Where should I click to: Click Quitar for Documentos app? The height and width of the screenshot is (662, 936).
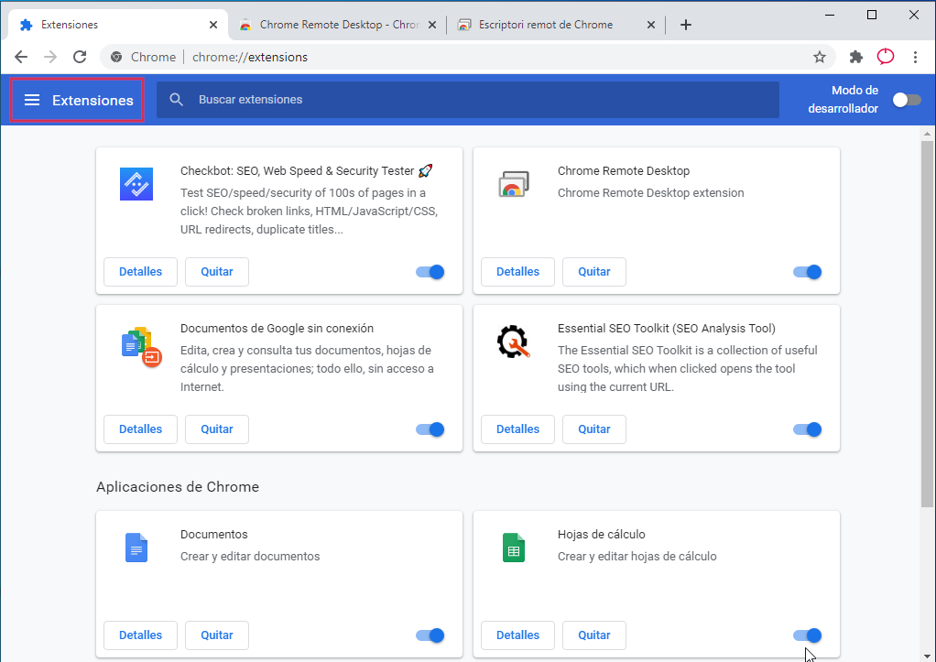click(x=217, y=635)
